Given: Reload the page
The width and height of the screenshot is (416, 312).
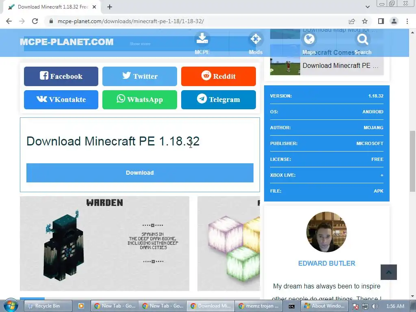Looking at the screenshot, I should tap(35, 21).
